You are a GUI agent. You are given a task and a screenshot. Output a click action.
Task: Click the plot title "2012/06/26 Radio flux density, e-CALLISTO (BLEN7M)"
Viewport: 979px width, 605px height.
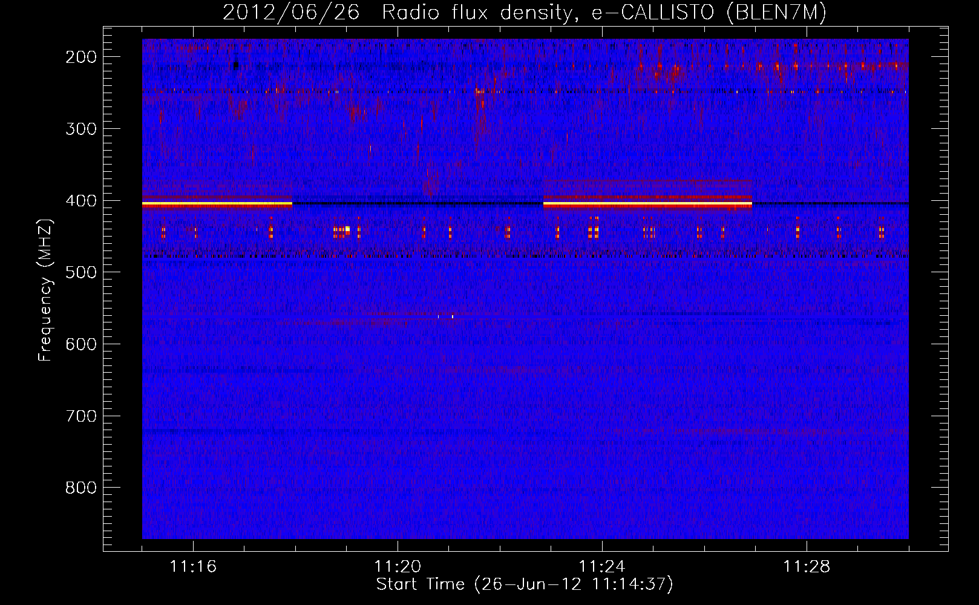[x=524, y=13]
